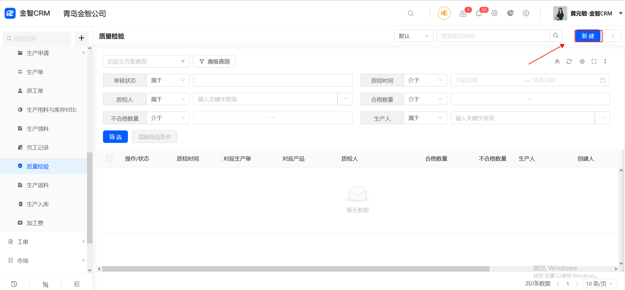Focus the 搜索菜单 search field
625x290 pixels.
(37, 39)
